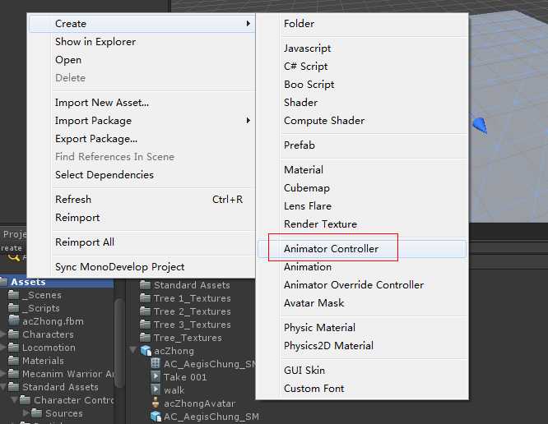Collapse the acZhong model asset

[133, 350]
